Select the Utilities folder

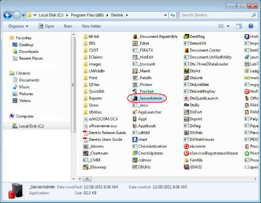(x=93, y=112)
